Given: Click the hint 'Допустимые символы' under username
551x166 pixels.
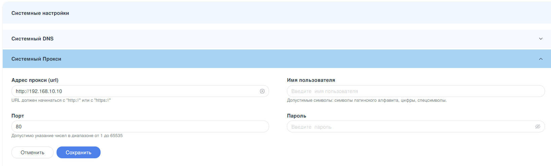Looking at the screenshot, I should pos(367,100).
